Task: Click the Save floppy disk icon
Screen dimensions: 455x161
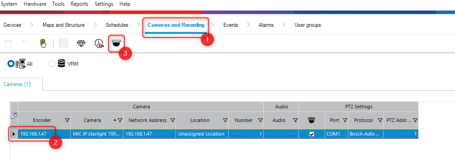Action: point(8,43)
